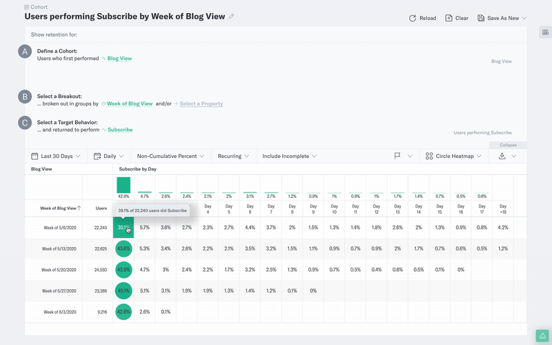Click the 4.2% value in Day >18 column
The height and width of the screenshot is (345, 552).
click(503, 228)
